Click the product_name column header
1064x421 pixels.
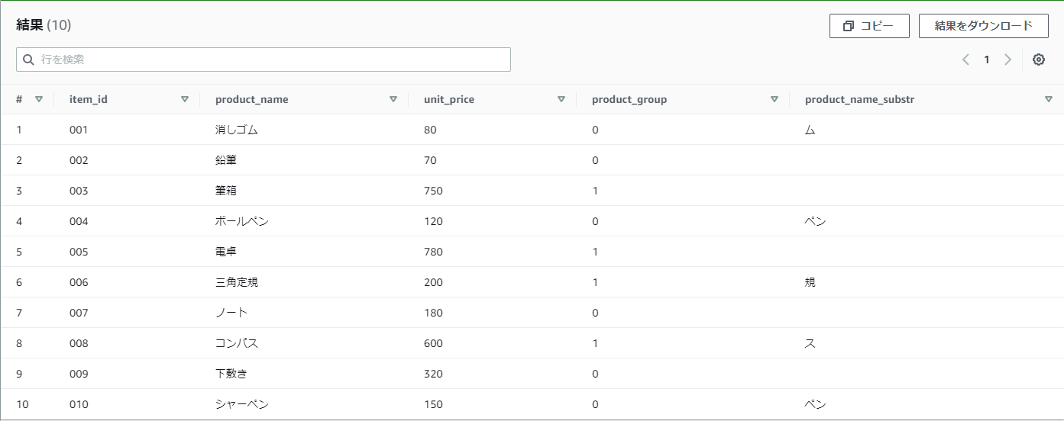coord(252,99)
